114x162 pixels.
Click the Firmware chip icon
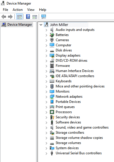tap(52, 66)
